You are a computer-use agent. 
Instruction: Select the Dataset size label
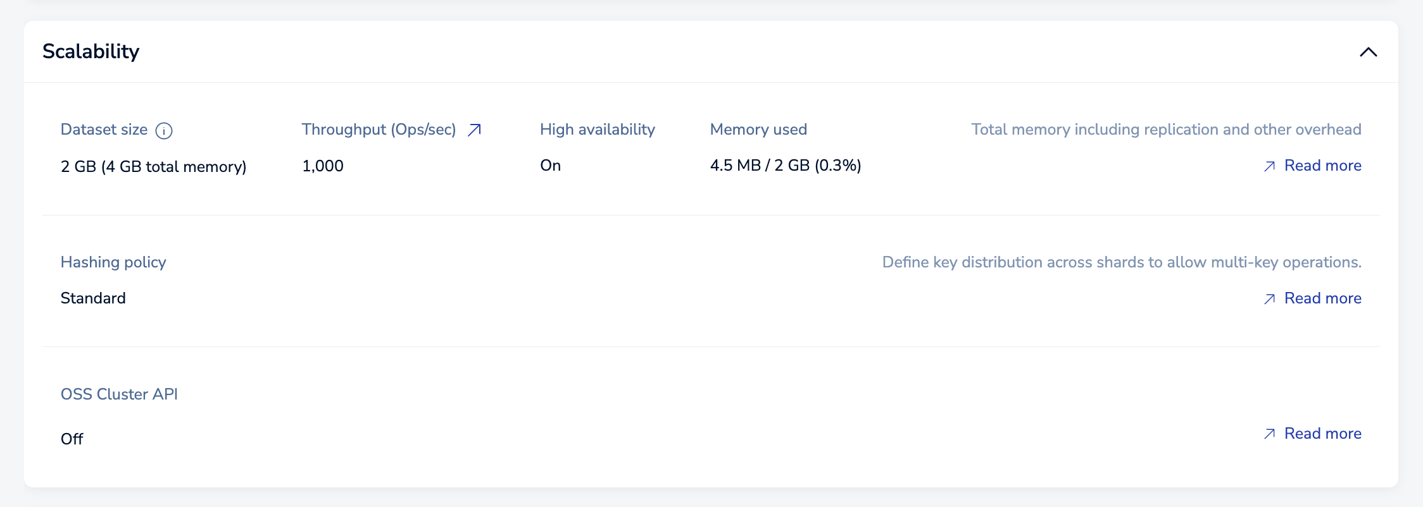104,130
